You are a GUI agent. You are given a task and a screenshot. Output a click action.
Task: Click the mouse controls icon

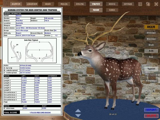148,4
